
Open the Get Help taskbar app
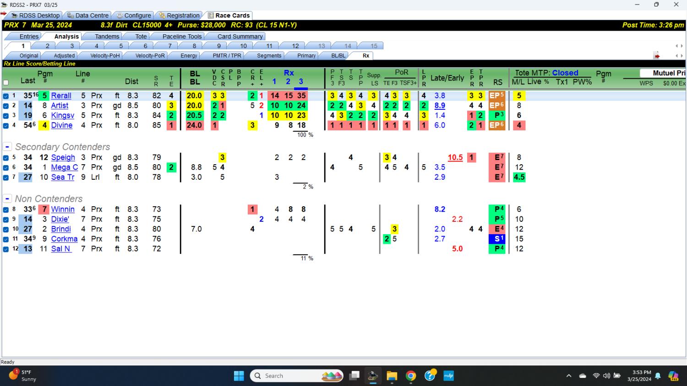click(430, 376)
